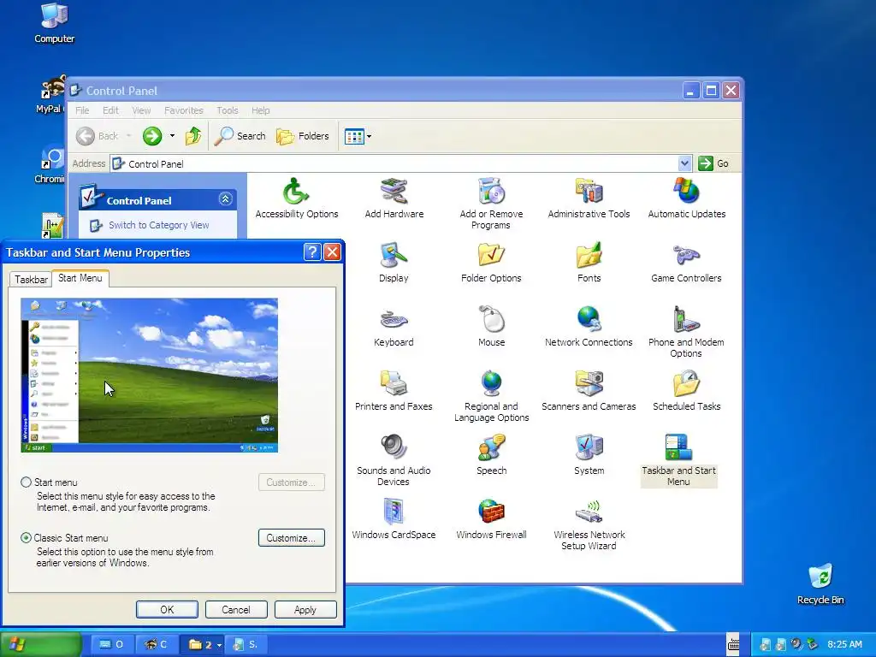
Task: Open the Help menu
Action: click(260, 110)
